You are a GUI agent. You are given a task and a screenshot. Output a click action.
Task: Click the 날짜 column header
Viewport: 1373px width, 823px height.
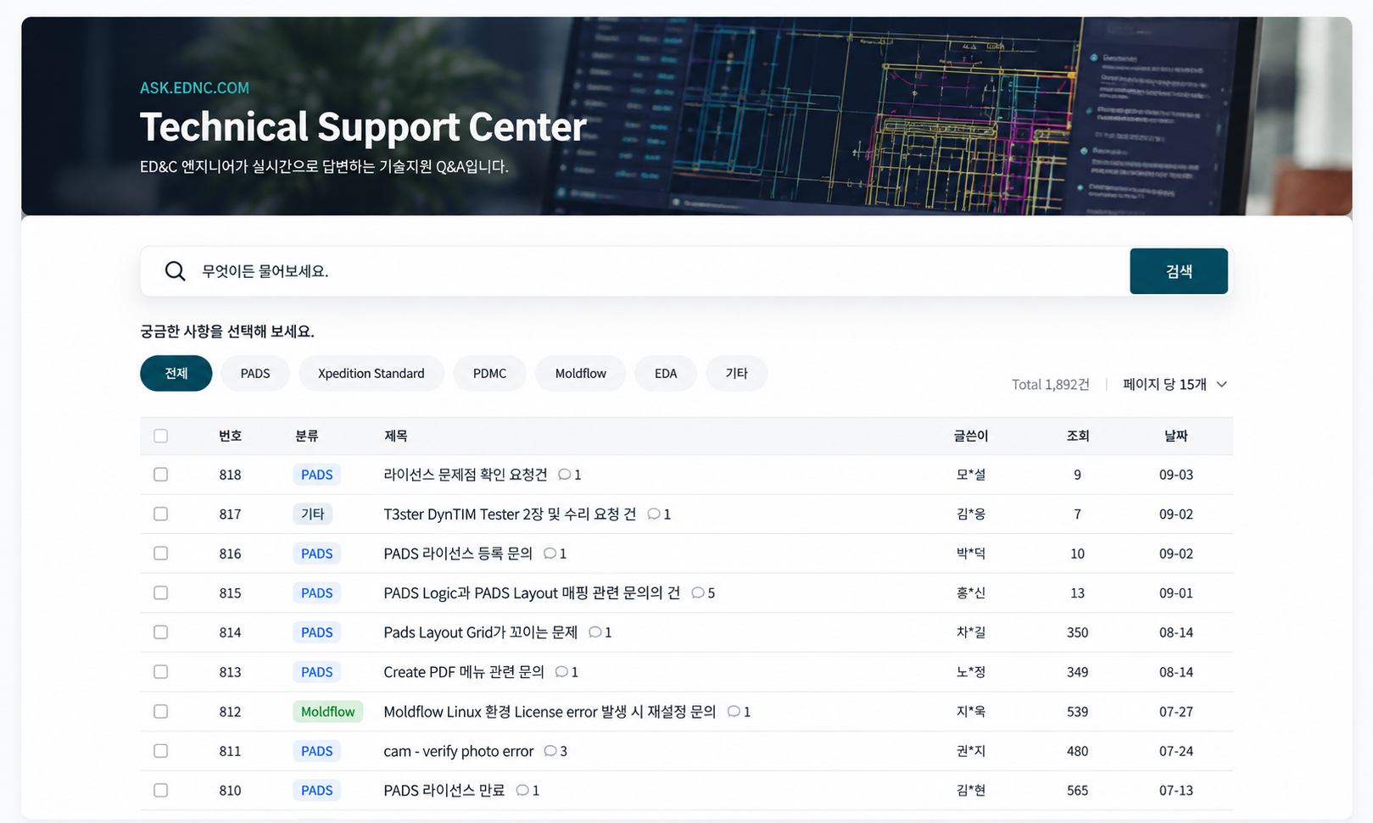(1176, 436)
